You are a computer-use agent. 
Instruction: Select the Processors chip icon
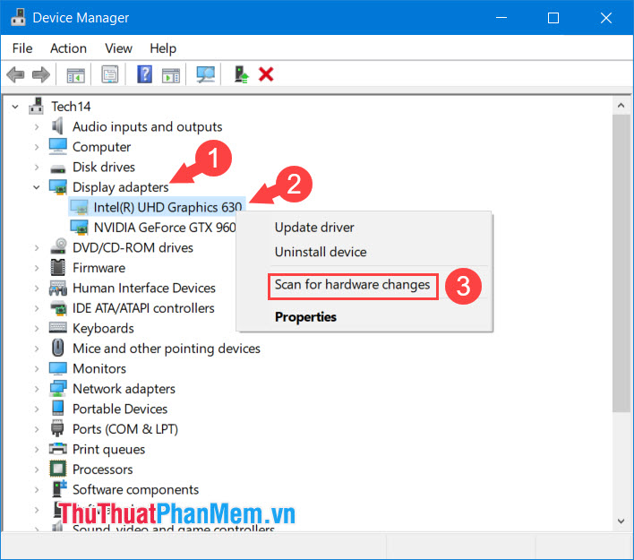(x=58, y=469)
